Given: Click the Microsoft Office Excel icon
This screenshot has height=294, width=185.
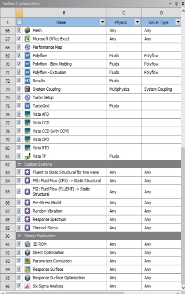Looking at the screenshot, I should click(27, 39).
